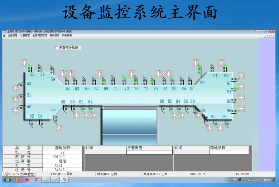This screenshot has width=279, height=187.
Task: Select the plane at gate 92
Action: coord(210,127)
